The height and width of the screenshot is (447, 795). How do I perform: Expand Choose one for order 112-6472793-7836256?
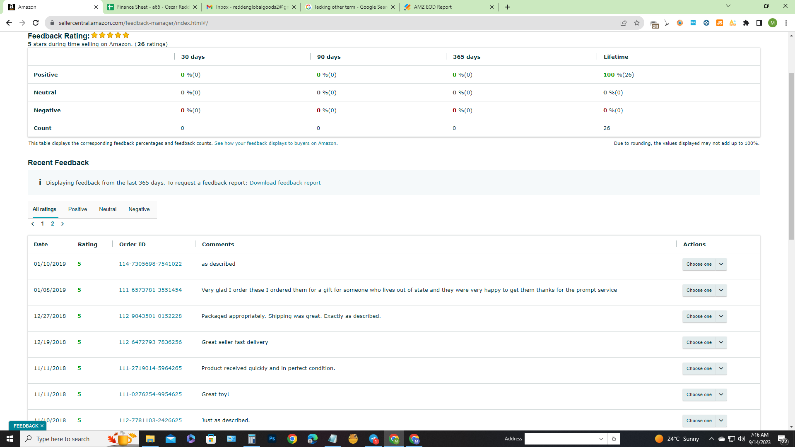click(704, 342)
